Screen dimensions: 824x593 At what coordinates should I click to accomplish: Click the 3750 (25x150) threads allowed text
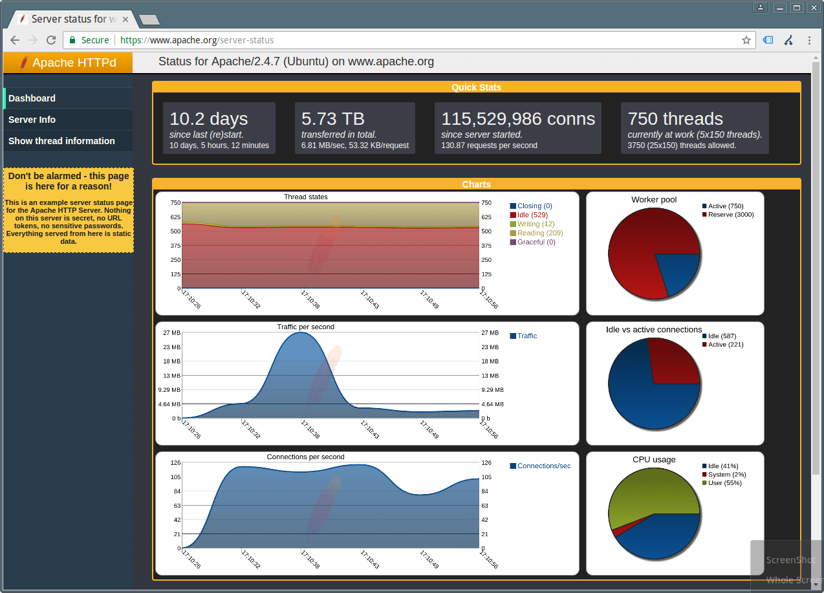tap(682, 146)
